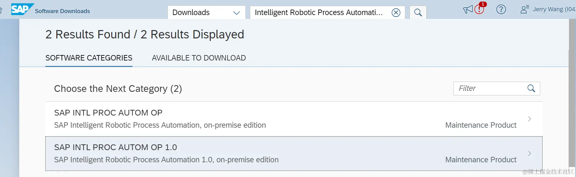Click the Intelligent Robotic Process Automation search box
Image resolution: width=576 pixels, height=177 pixels.
click(318, 12)
